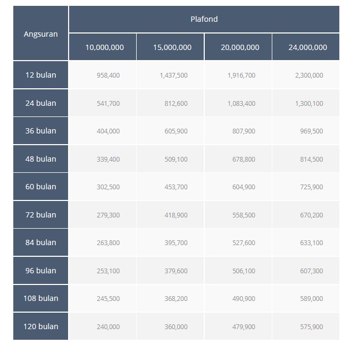Select the 10,000,000 plafond column header
The width and height of the screenshot is (359, 352).
(104, 47)
